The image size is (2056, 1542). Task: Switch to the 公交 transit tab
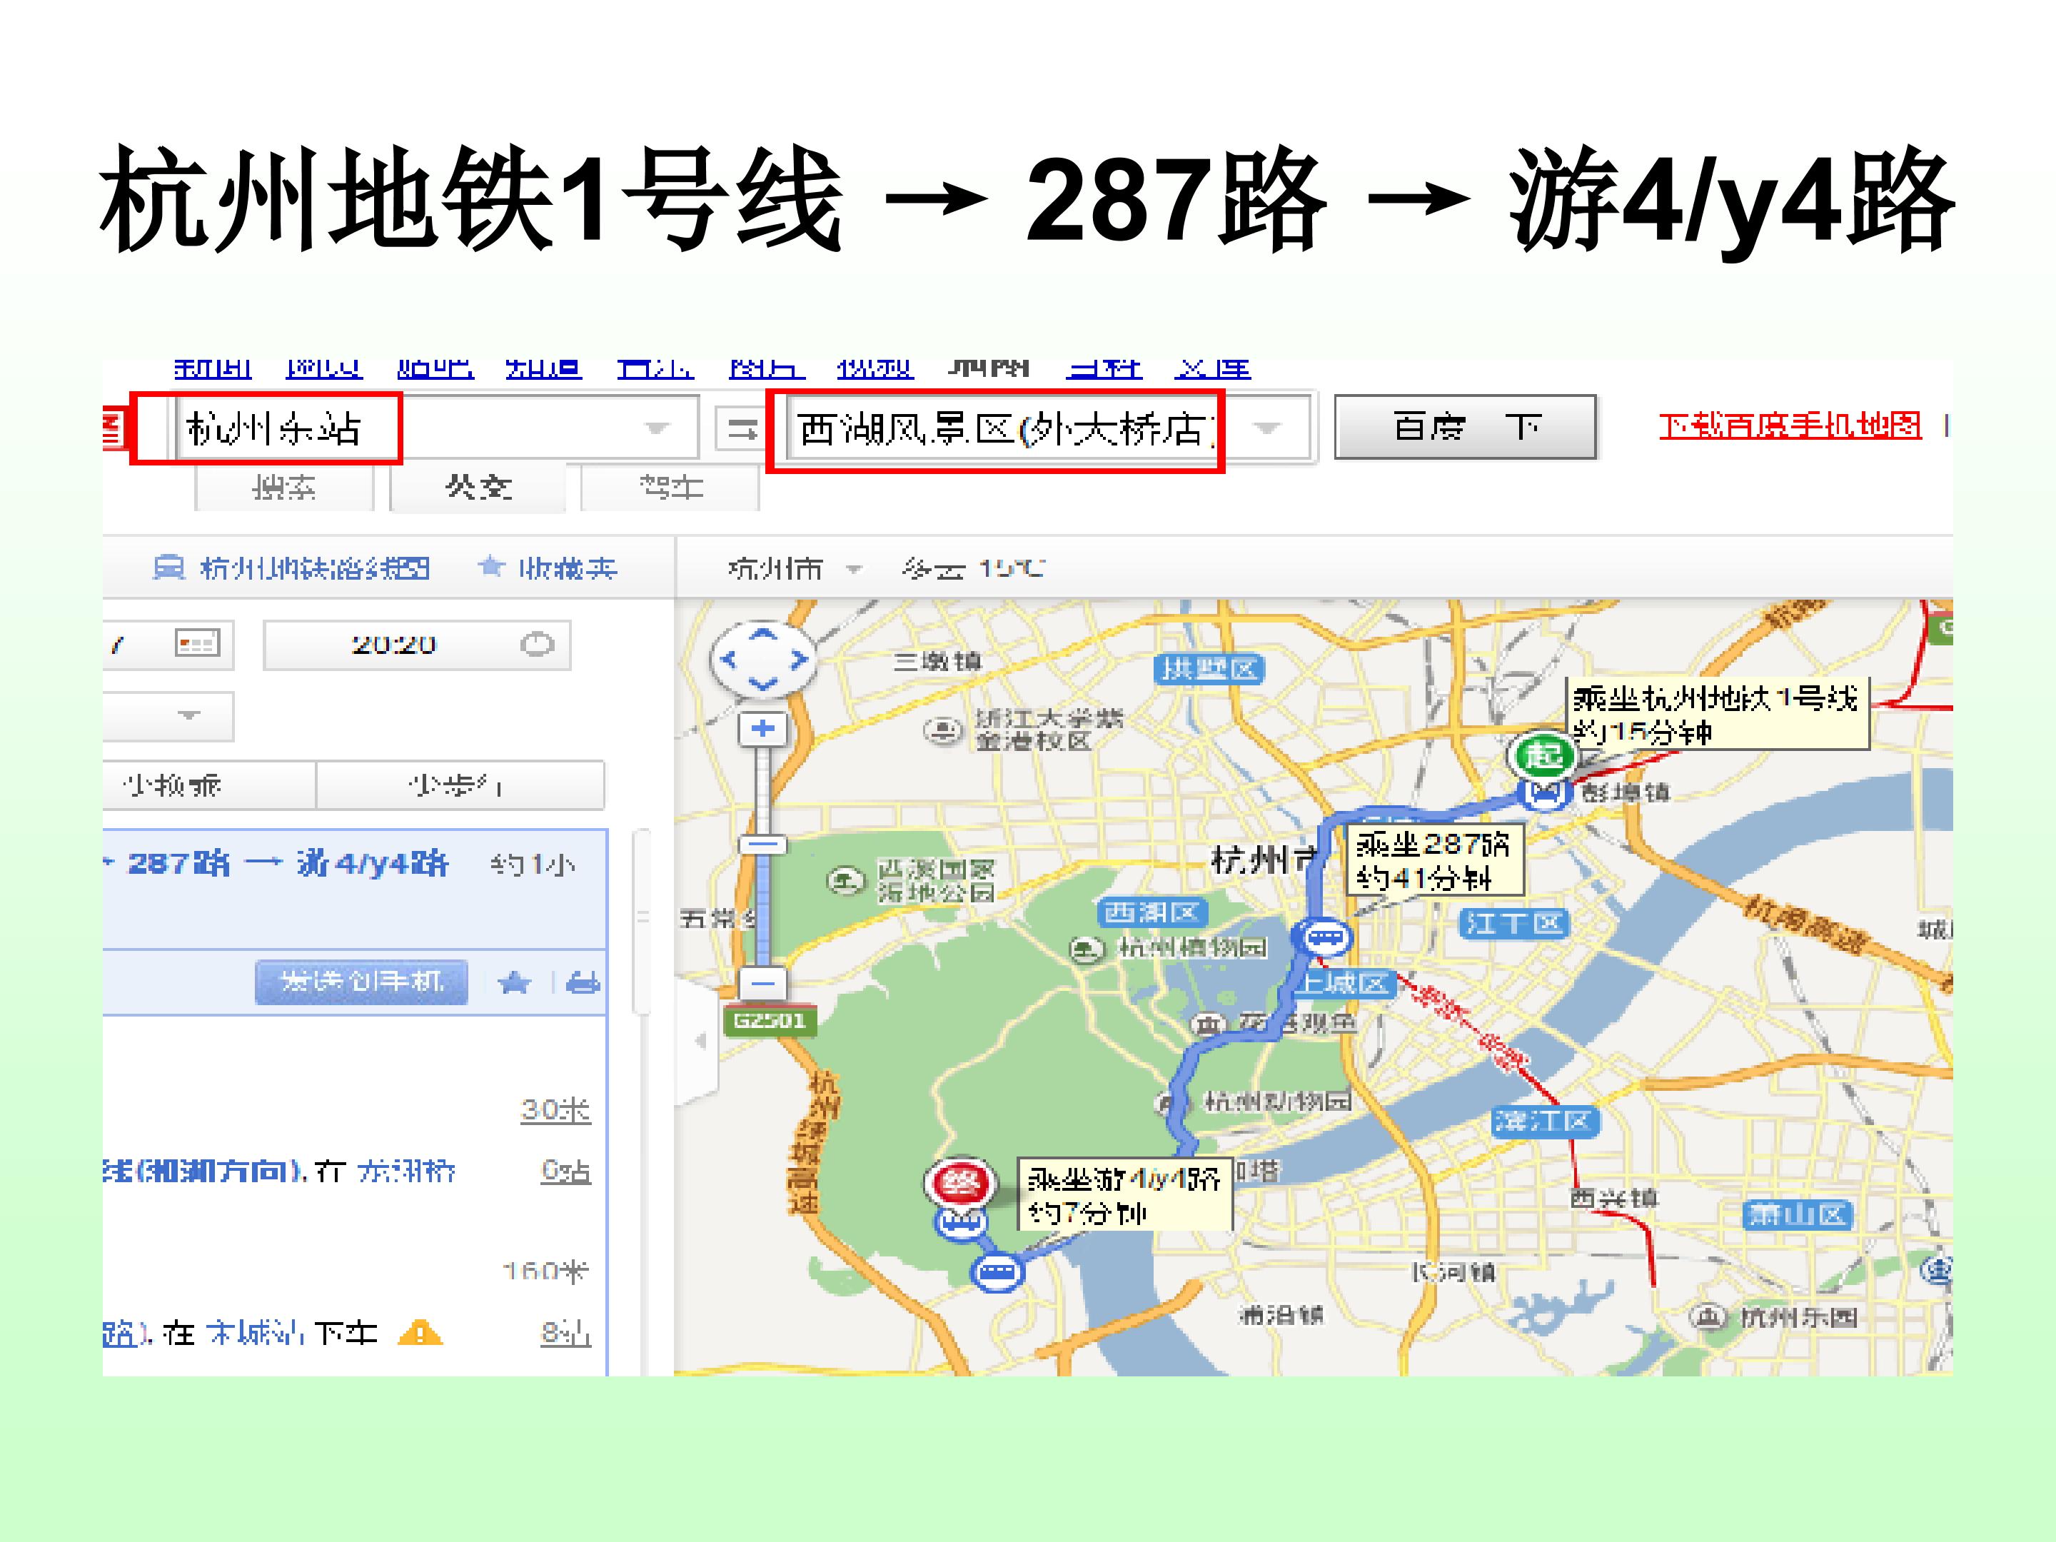click(x=478, y=487)
